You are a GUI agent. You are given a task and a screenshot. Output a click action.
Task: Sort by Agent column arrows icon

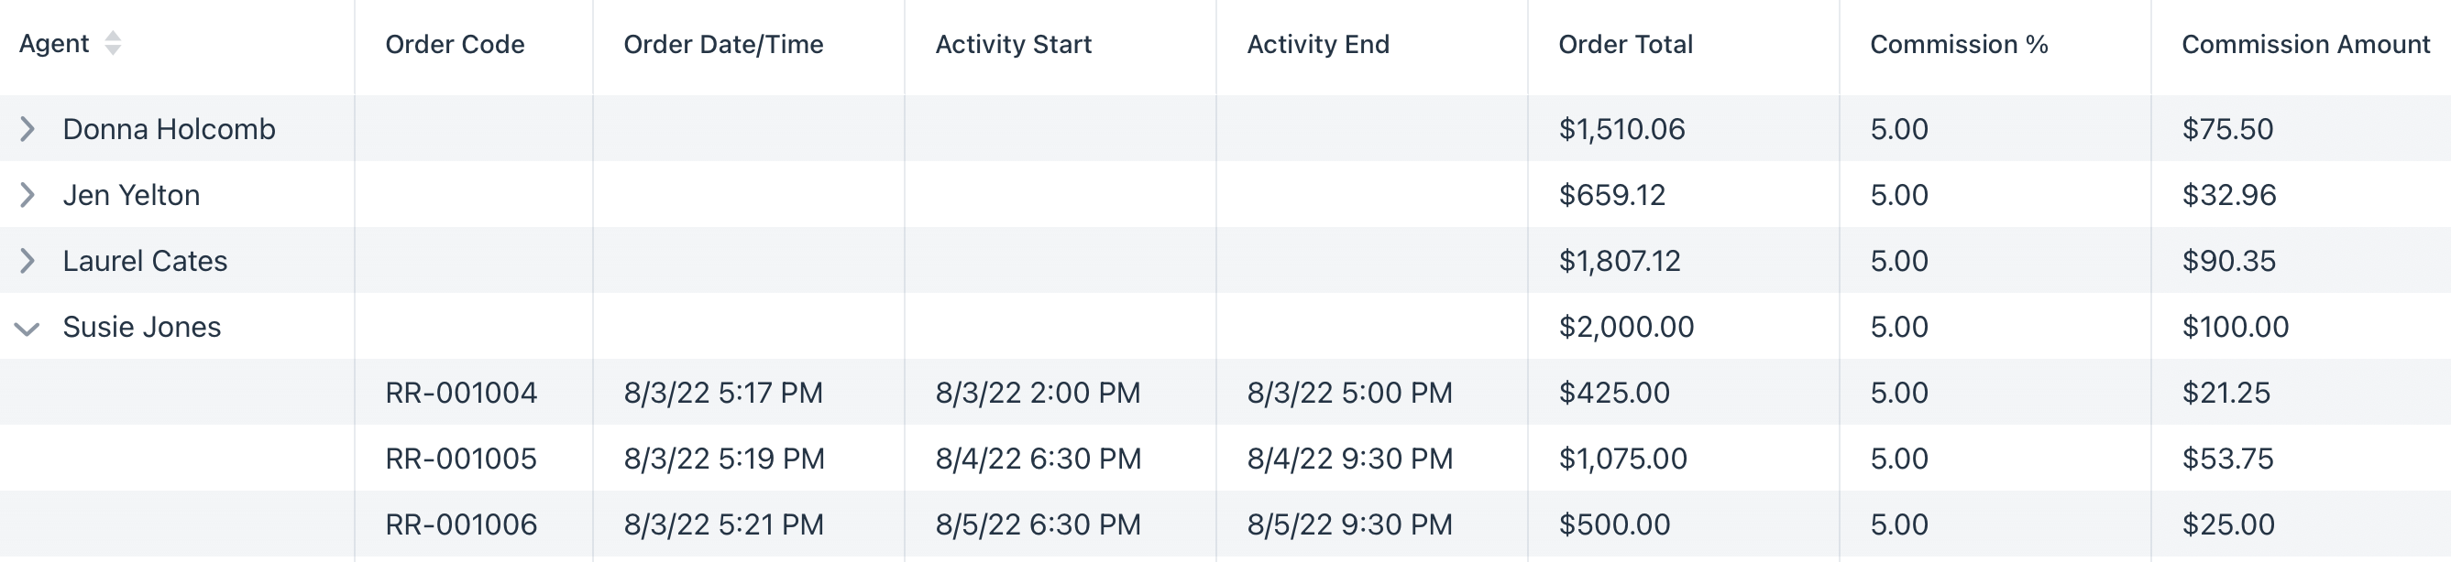click(114, 43)
